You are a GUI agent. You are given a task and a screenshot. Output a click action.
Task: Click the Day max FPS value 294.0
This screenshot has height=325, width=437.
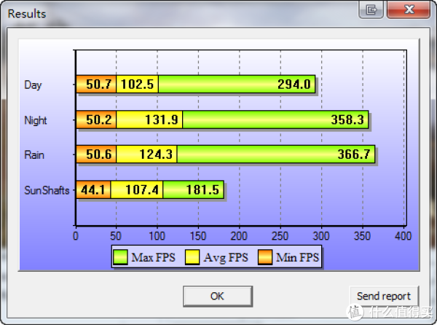click(x=294, y=85)
